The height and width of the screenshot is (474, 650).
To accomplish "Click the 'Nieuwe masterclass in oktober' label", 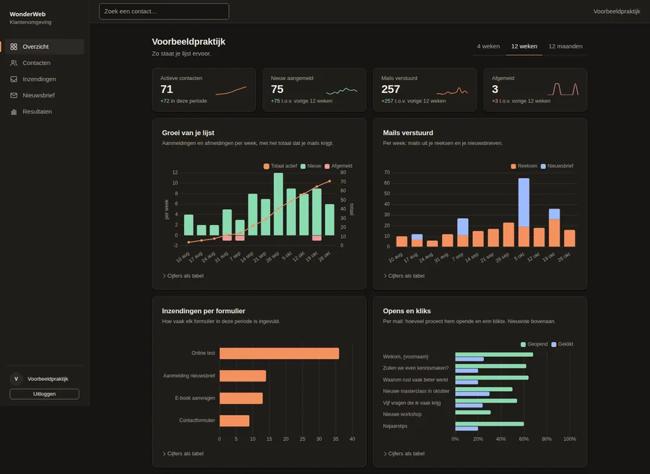I will click(x=416, y=391).
